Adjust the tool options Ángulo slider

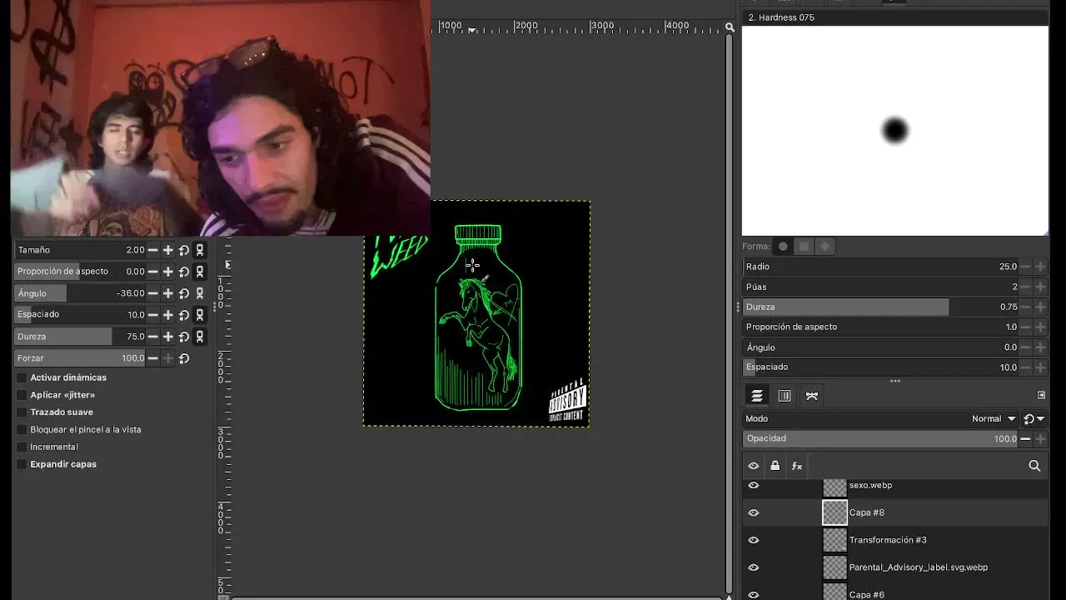click(x=80, y=293)
